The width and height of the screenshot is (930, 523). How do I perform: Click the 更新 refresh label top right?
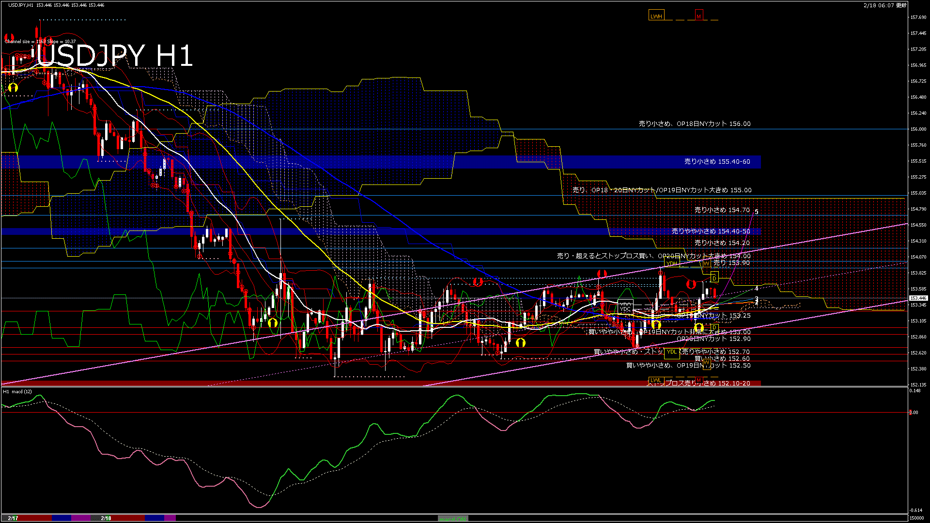pos(901,5)
